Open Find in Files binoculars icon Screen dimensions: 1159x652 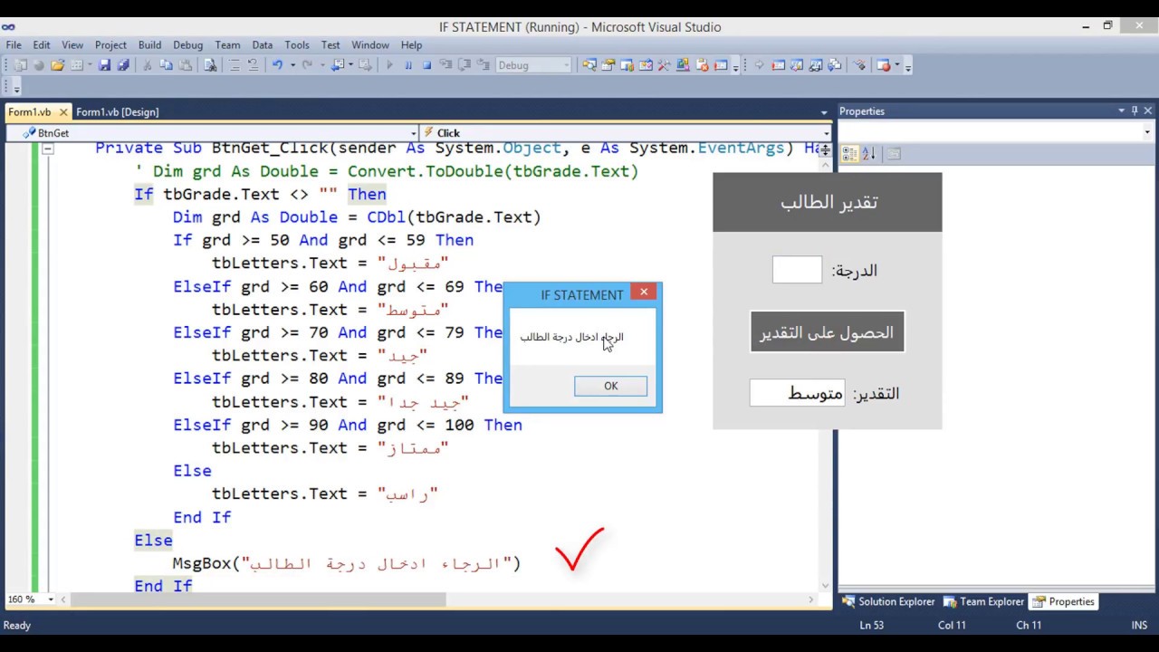pos(210,65)
